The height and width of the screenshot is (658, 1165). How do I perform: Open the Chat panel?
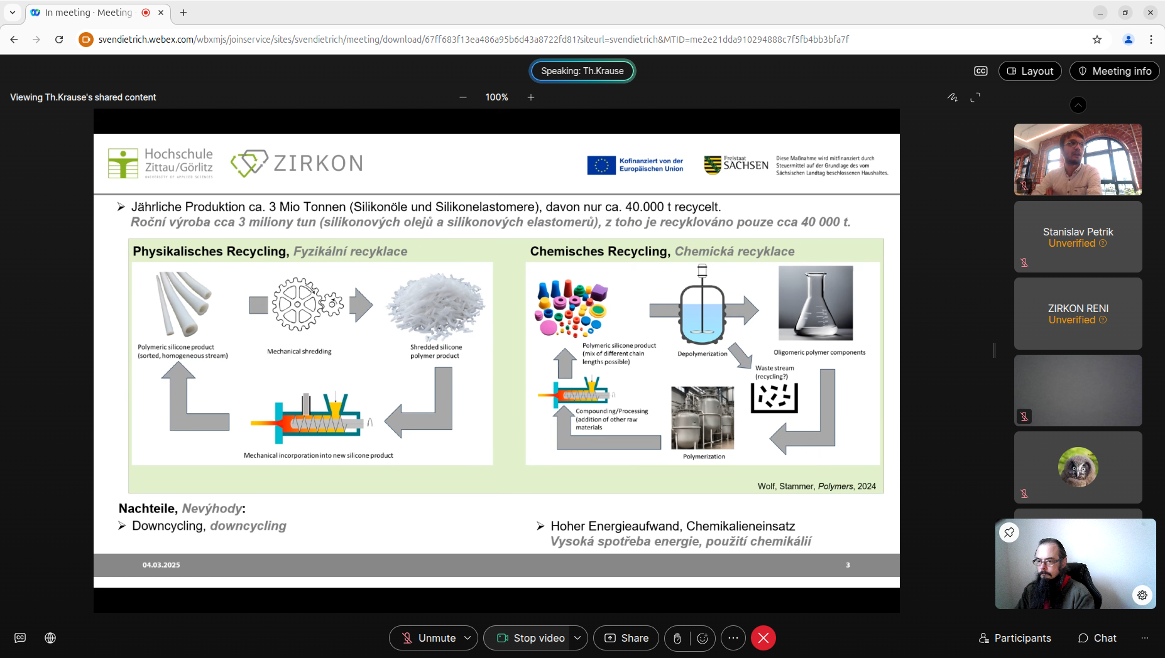point(1097,638)
